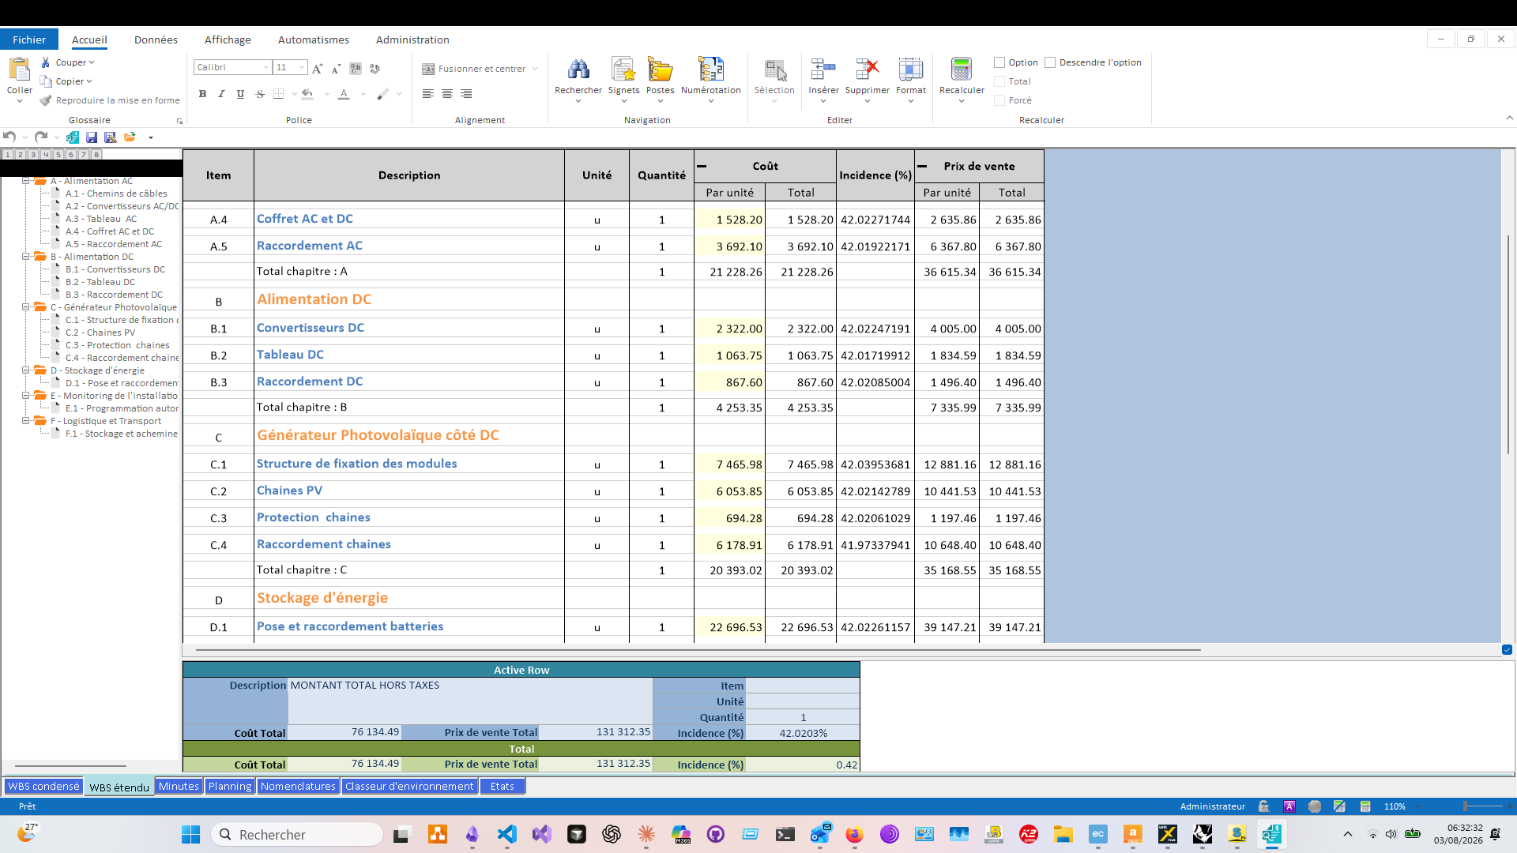This screenshot has width=1517, height=853.
Task: Switch to the Nomenclatures sheet tab
Action: click(298, 786)
